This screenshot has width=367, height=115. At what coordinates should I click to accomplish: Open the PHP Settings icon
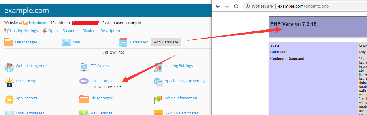pos(84,81)
